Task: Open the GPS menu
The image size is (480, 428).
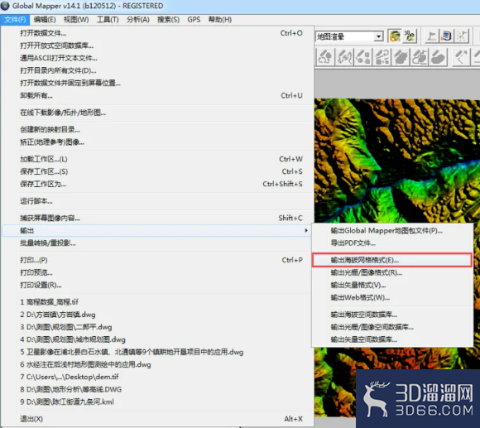Action: [194, 20]
